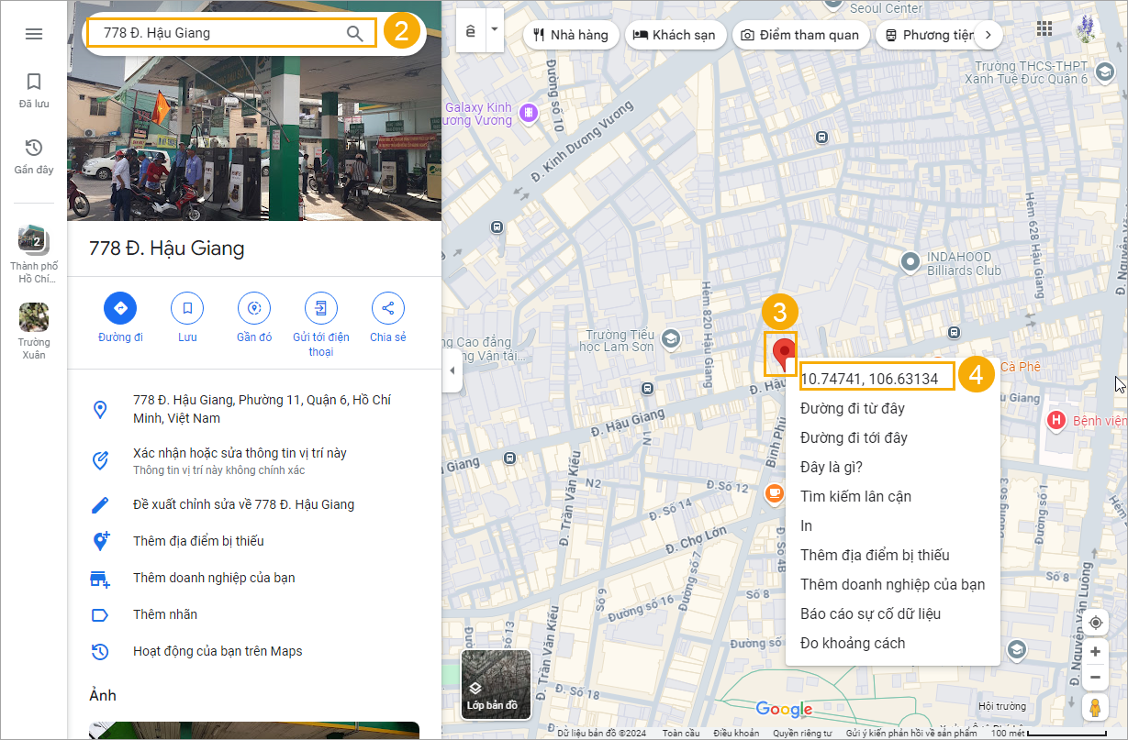1128x740 pixels.
Task: Click the address row with location pin
Action: point(254,409)
